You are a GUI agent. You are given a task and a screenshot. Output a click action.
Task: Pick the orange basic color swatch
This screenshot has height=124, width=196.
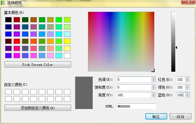[50, 41]
